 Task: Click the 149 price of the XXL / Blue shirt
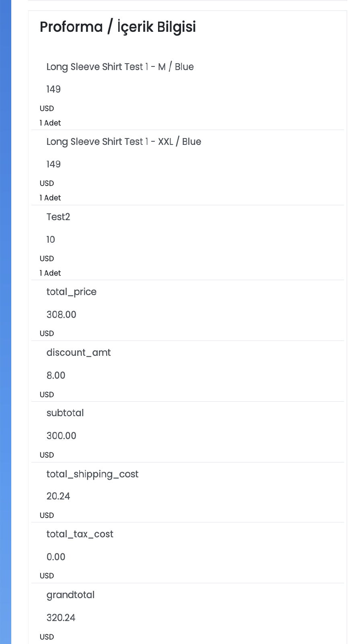point(53,164)
